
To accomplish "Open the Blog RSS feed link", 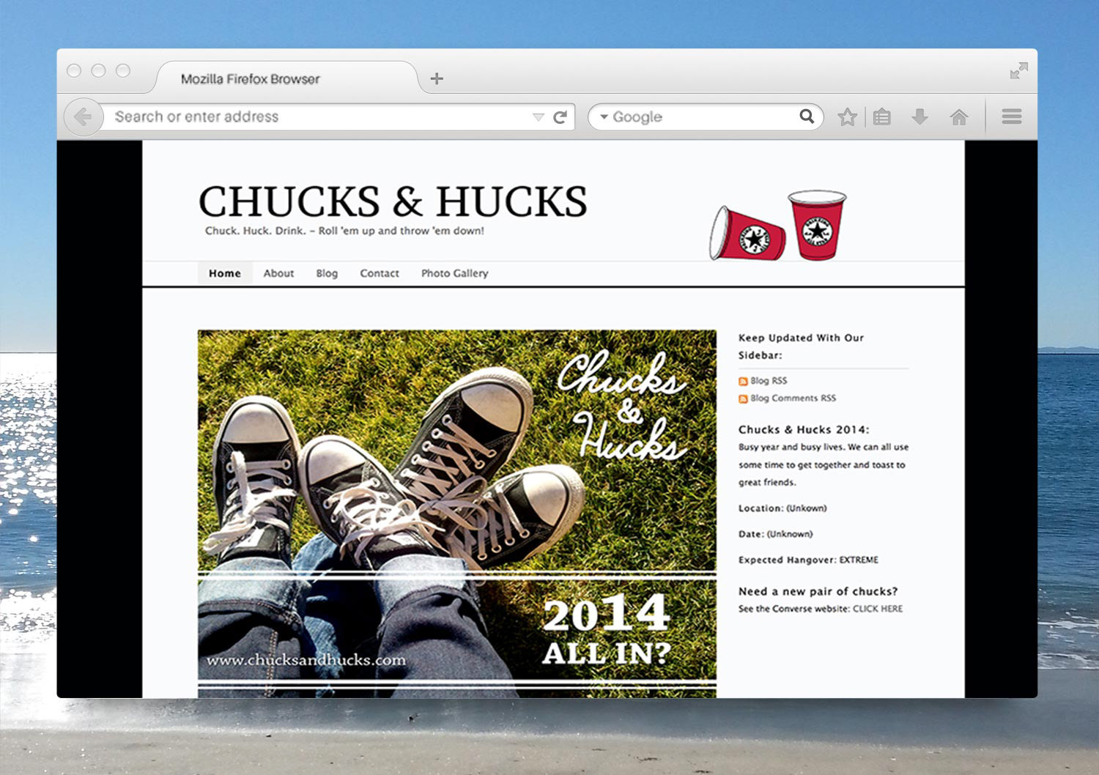I will pyautogui.click(x=768, y=381).
